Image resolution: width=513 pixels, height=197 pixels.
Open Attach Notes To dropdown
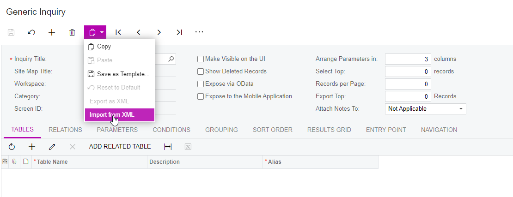[425, 109]
